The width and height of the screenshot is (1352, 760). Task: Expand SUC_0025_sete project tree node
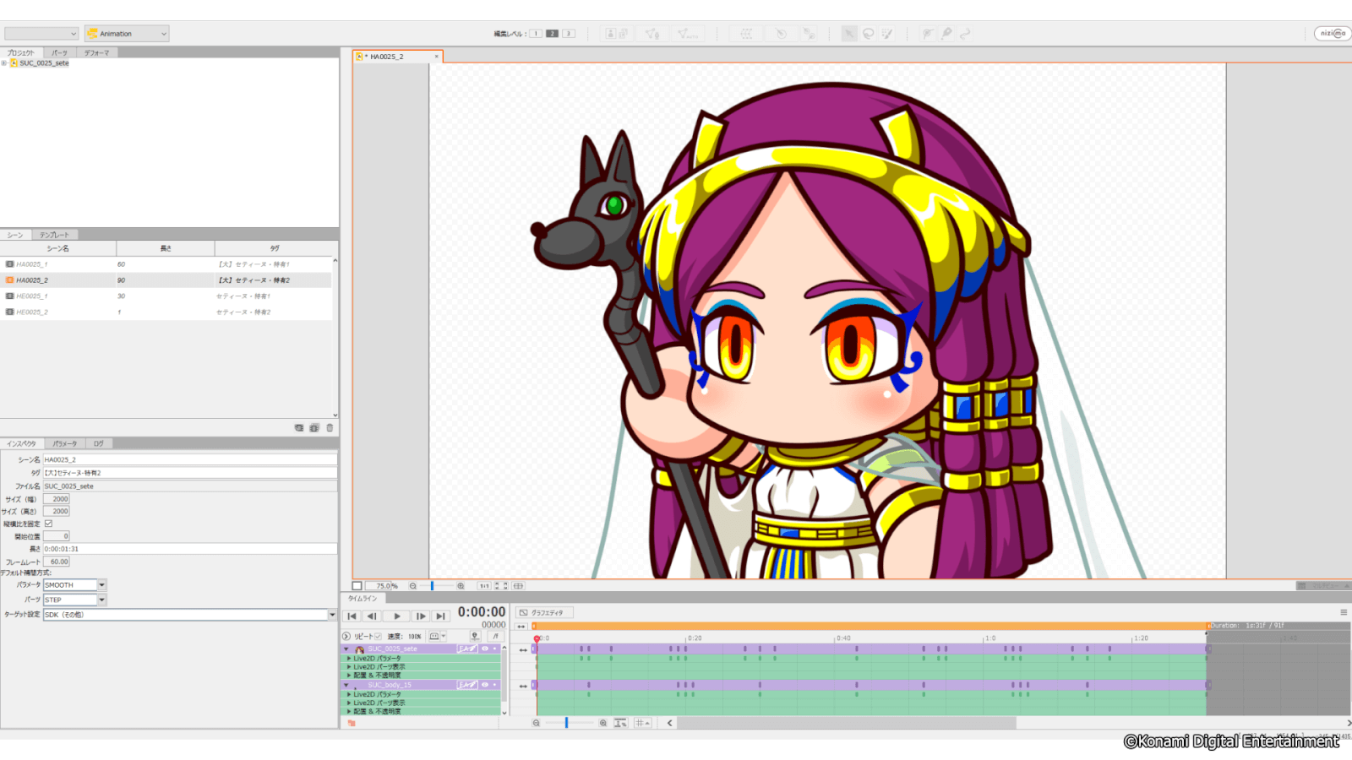[4, 62]
